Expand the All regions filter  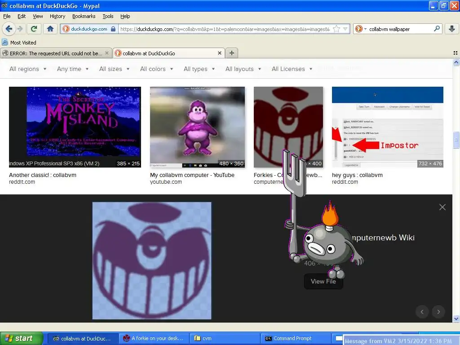click(x=28, y=69)
